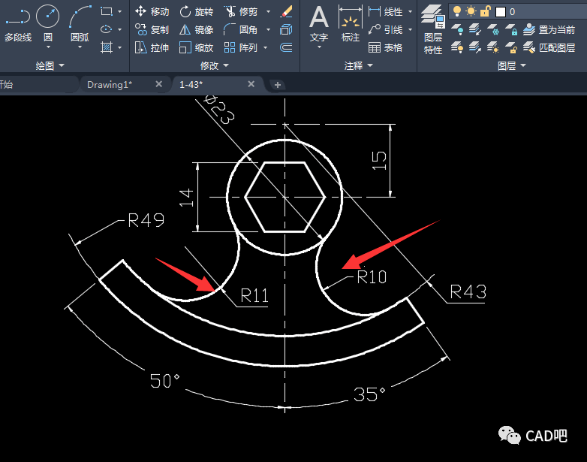
Task: Toggle layer freeze sun icon
Action: (471, 11)
